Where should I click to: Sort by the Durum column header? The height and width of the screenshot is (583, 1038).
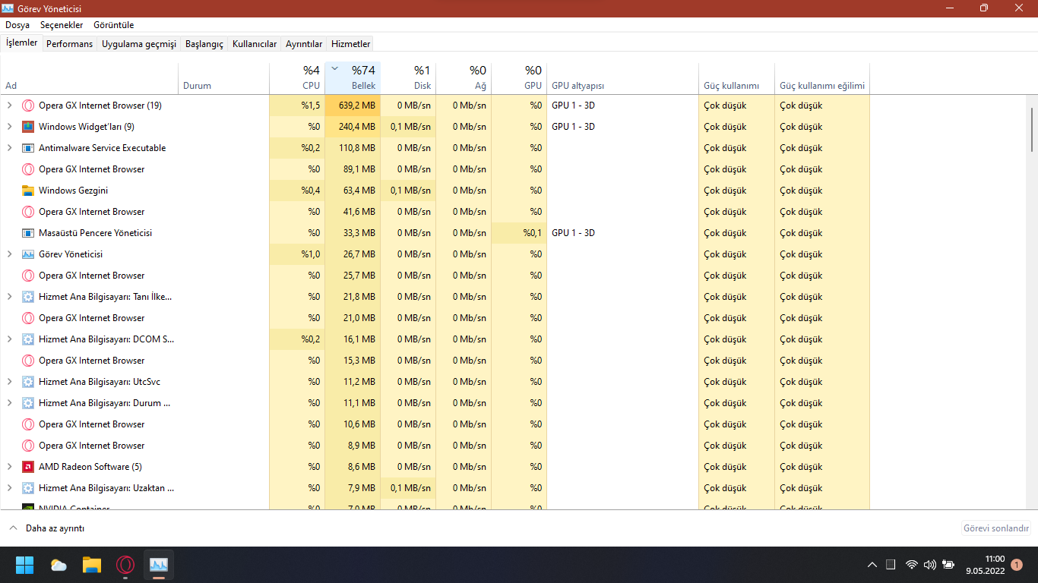tap(223, 77)
